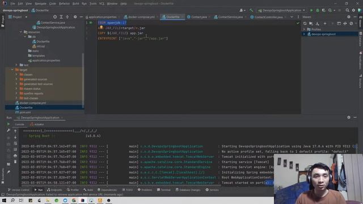Collapse the target folder in Project tree
This screenshot has width=363, height=204.
12,70
